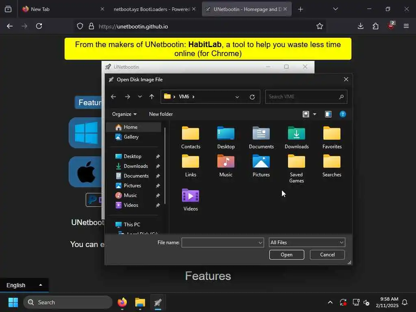Click the UNetbootin taskbar icon
Image resolution: width=416 pixels, height=312 pixels.
click(158, 302)
